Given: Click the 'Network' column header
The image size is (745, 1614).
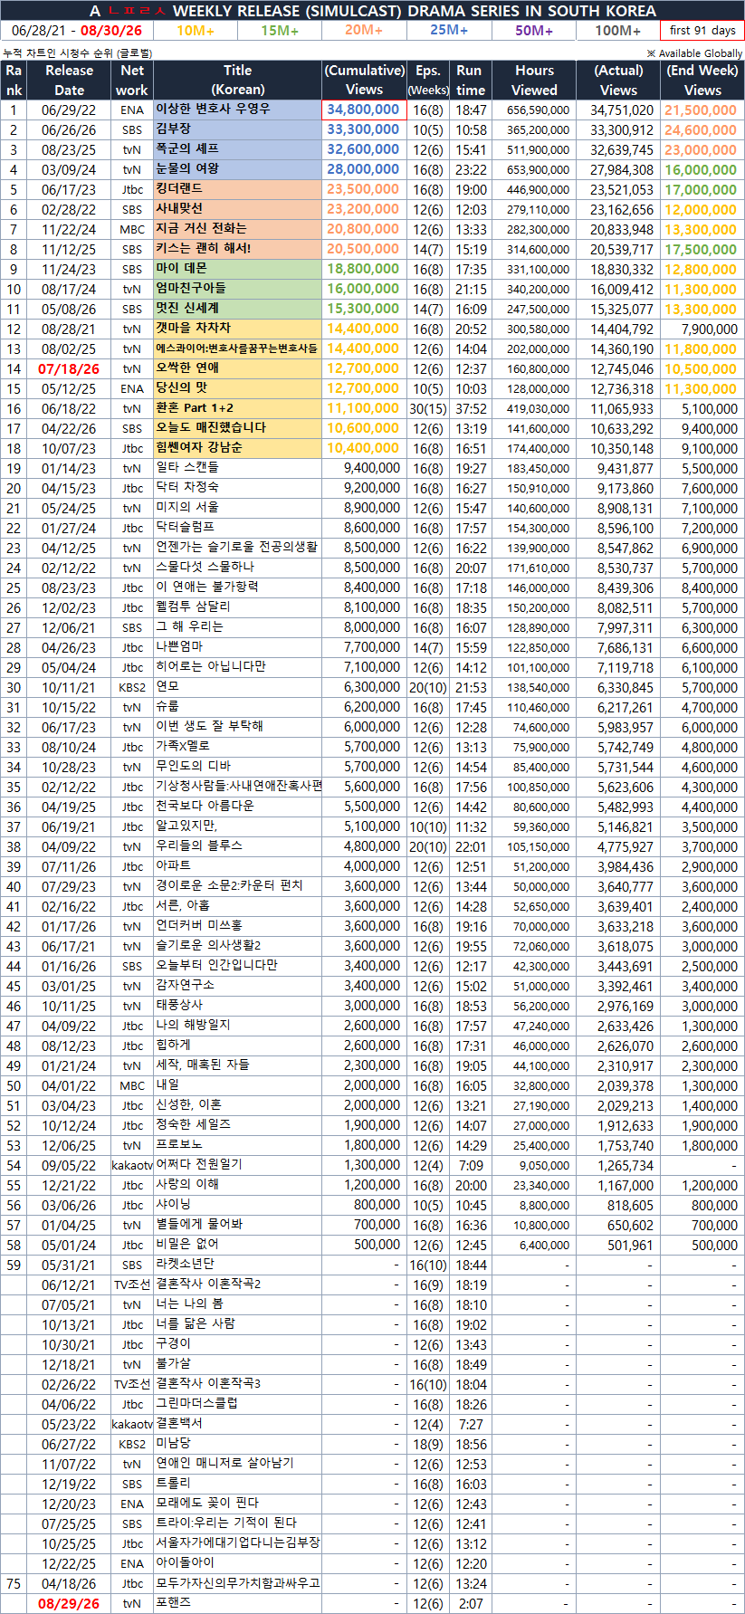Looking at the screenshot, I should (132, 80).
